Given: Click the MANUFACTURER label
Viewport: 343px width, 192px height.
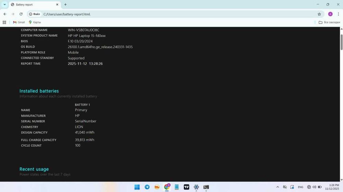Looking at the screenshot, I should coord(33,116).
